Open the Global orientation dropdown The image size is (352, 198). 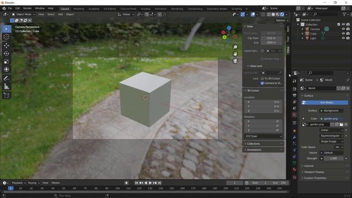pos(126,14)
